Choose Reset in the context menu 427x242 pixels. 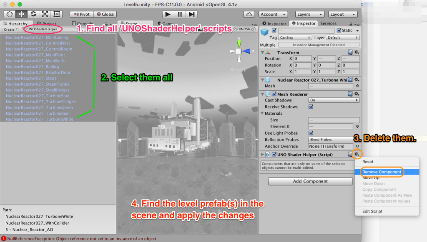tap(387, 162)
